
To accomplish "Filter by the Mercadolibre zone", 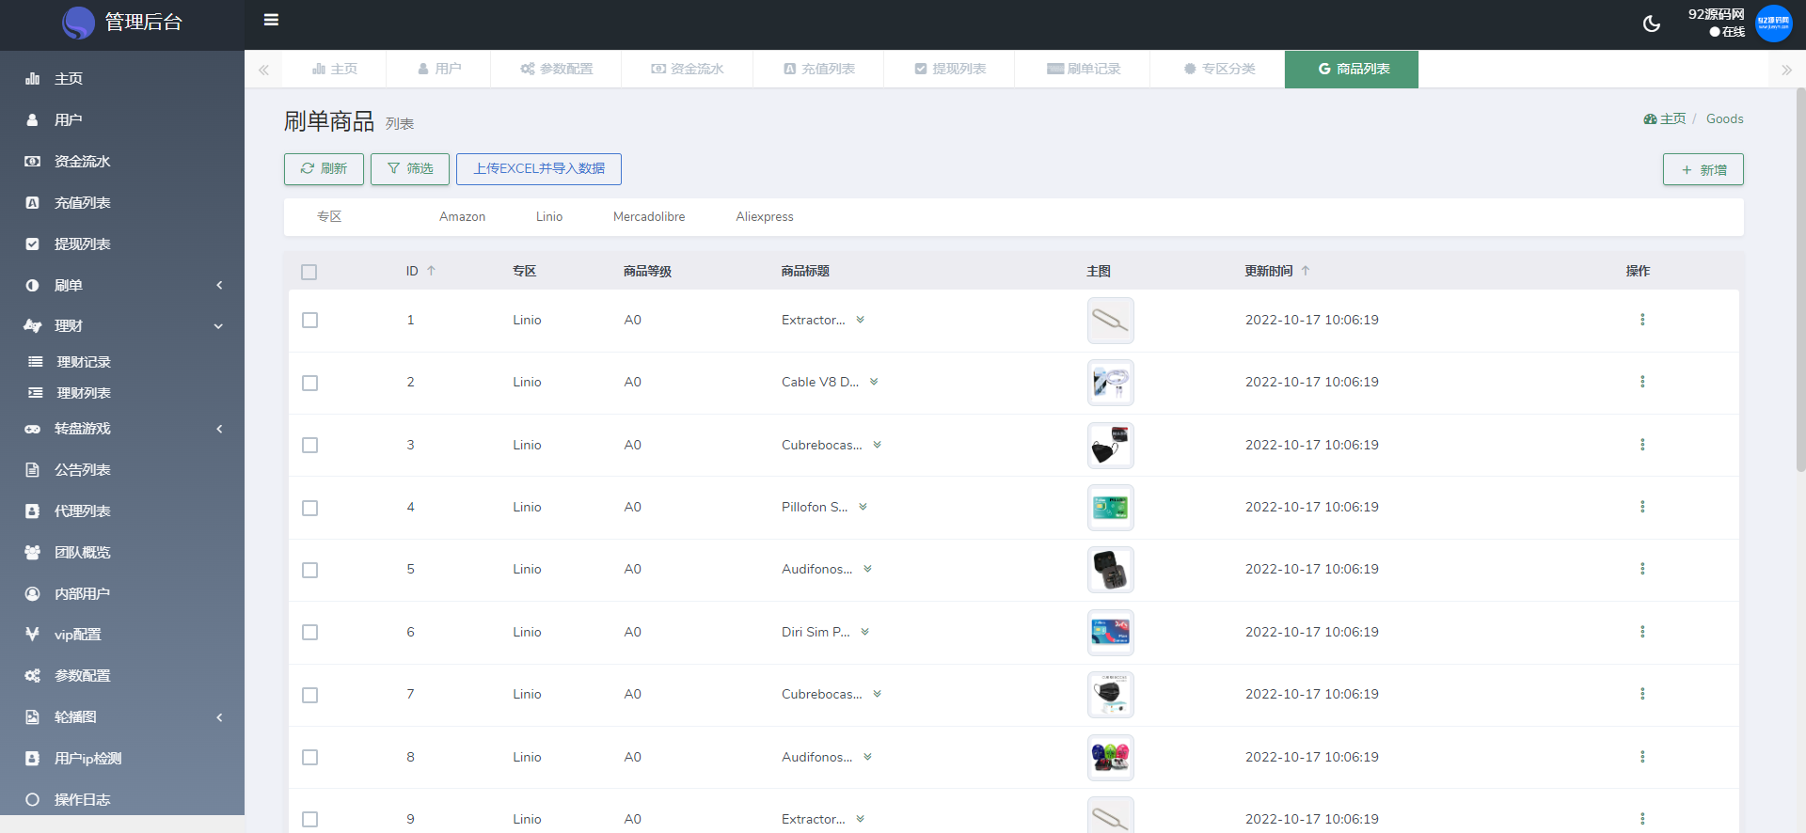I will 649,217.
